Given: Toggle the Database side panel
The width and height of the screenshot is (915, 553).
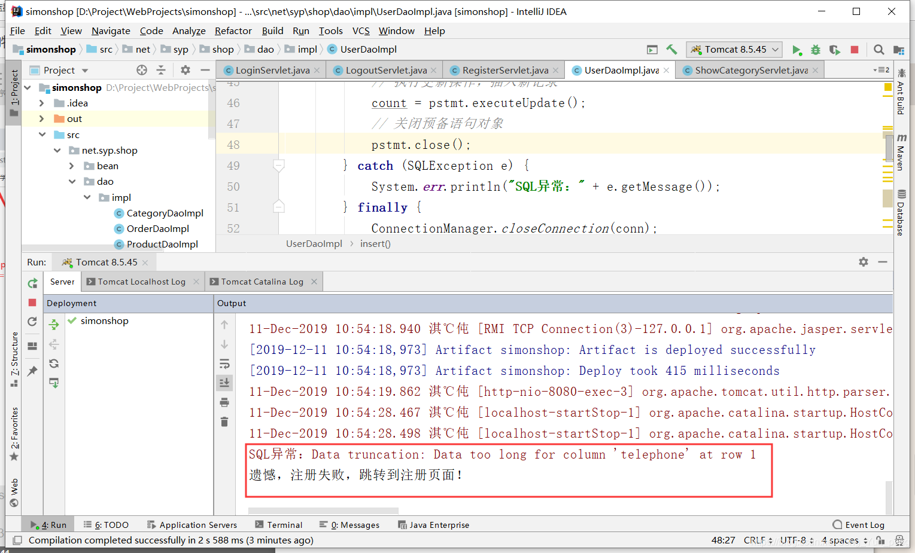Looking at the screenshot, I should coord(901,212).
